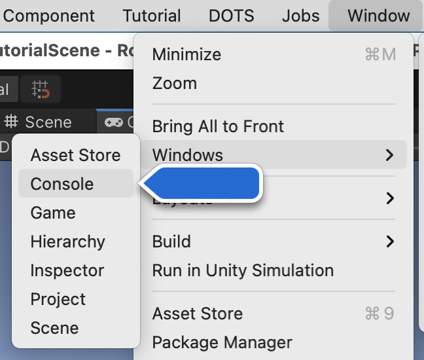Open the DOTS menu

tap(232, 16)
